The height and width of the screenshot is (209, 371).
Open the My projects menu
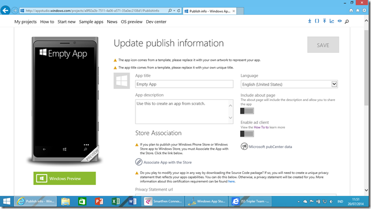coord(25,22)
